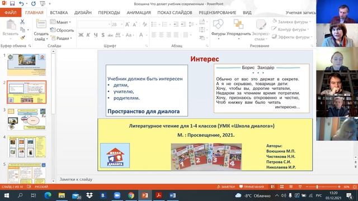This screenshot has width=358, height=201.
Task: Select slide 3 thumbnail
Action: 26,119
